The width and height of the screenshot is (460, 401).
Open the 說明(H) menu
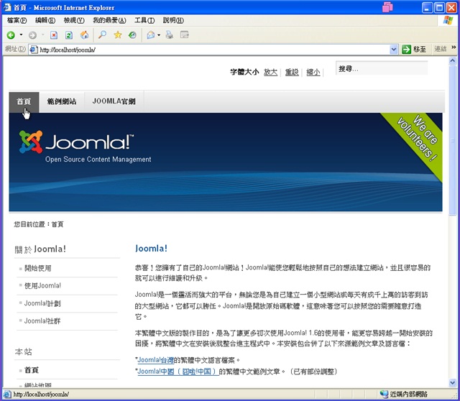[173, 20]
